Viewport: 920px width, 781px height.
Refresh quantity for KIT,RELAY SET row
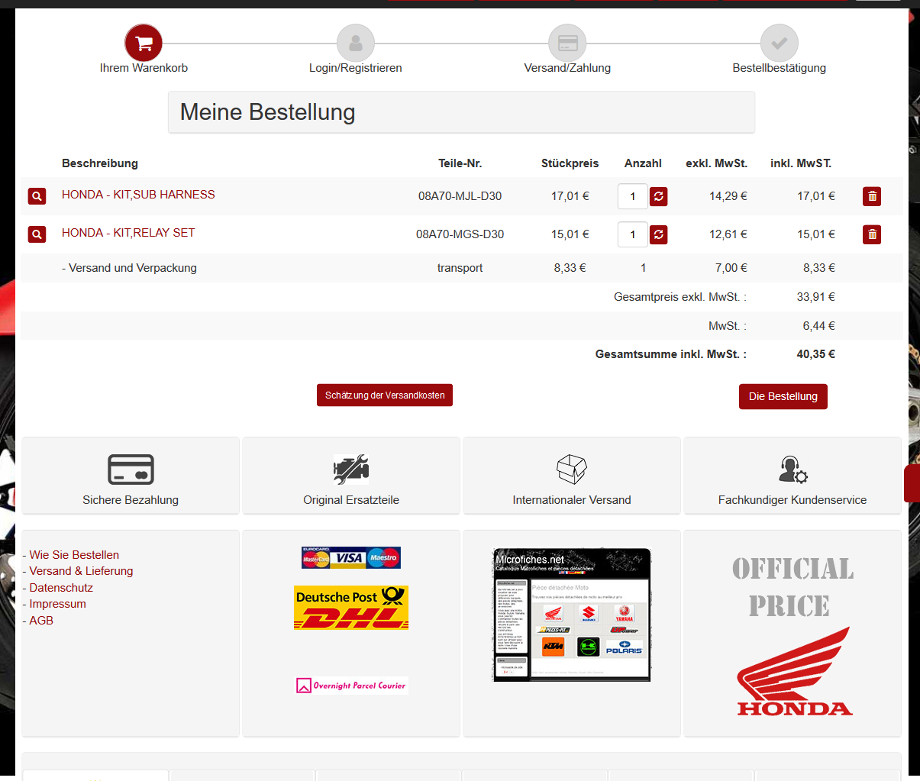[658, 234]
